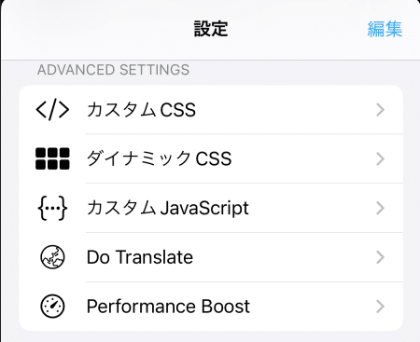The image size is (420, 342).
Task: Expand the chevron on the Do Translate row
Action: click(x=380, y=257)
